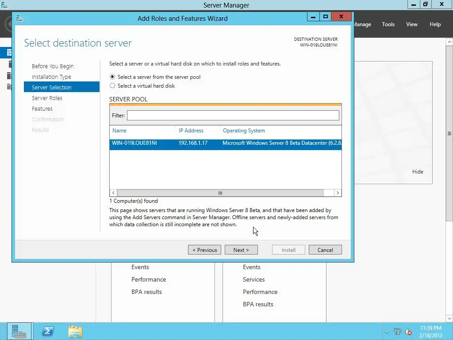The image size is (453, 340).
Task: Sort server pool by Name column
Action: [119, 131]
